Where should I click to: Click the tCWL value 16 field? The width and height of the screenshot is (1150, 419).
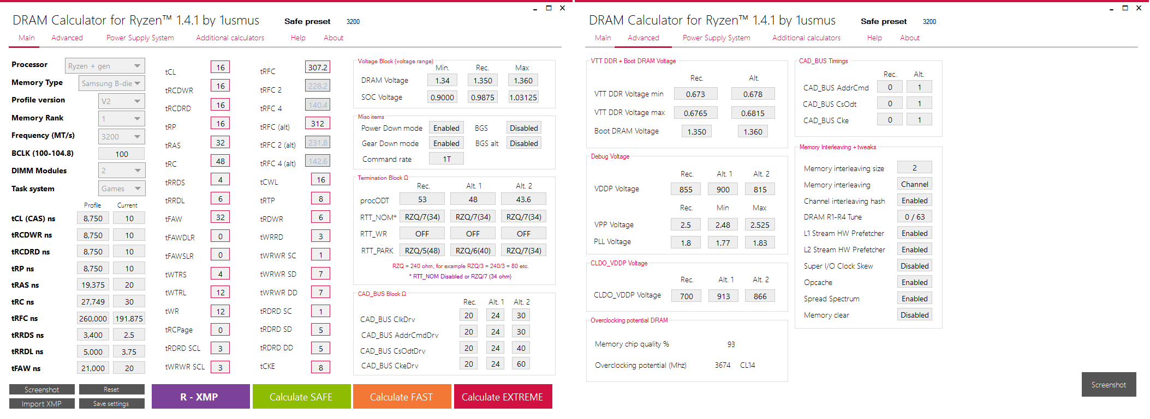point(321,180)
